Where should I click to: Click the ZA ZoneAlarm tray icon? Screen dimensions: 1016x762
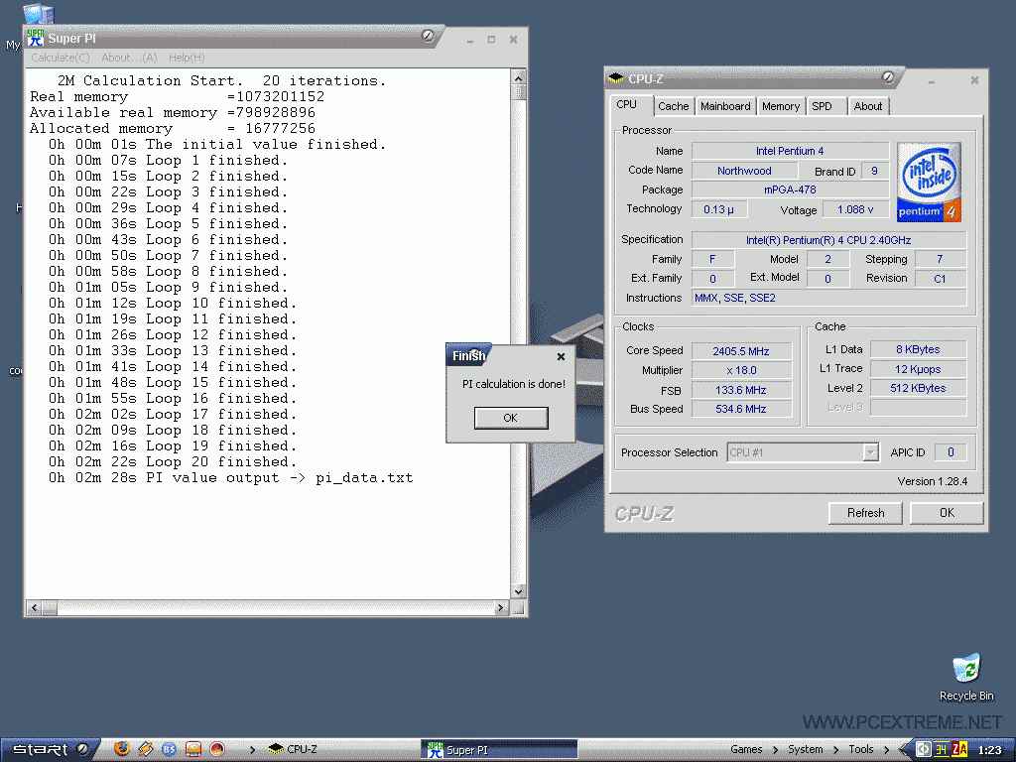(x=959, y=749)
